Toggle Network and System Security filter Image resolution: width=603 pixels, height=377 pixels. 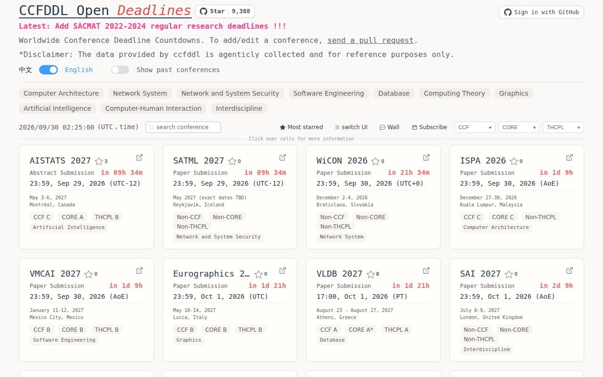pos(230,93)
